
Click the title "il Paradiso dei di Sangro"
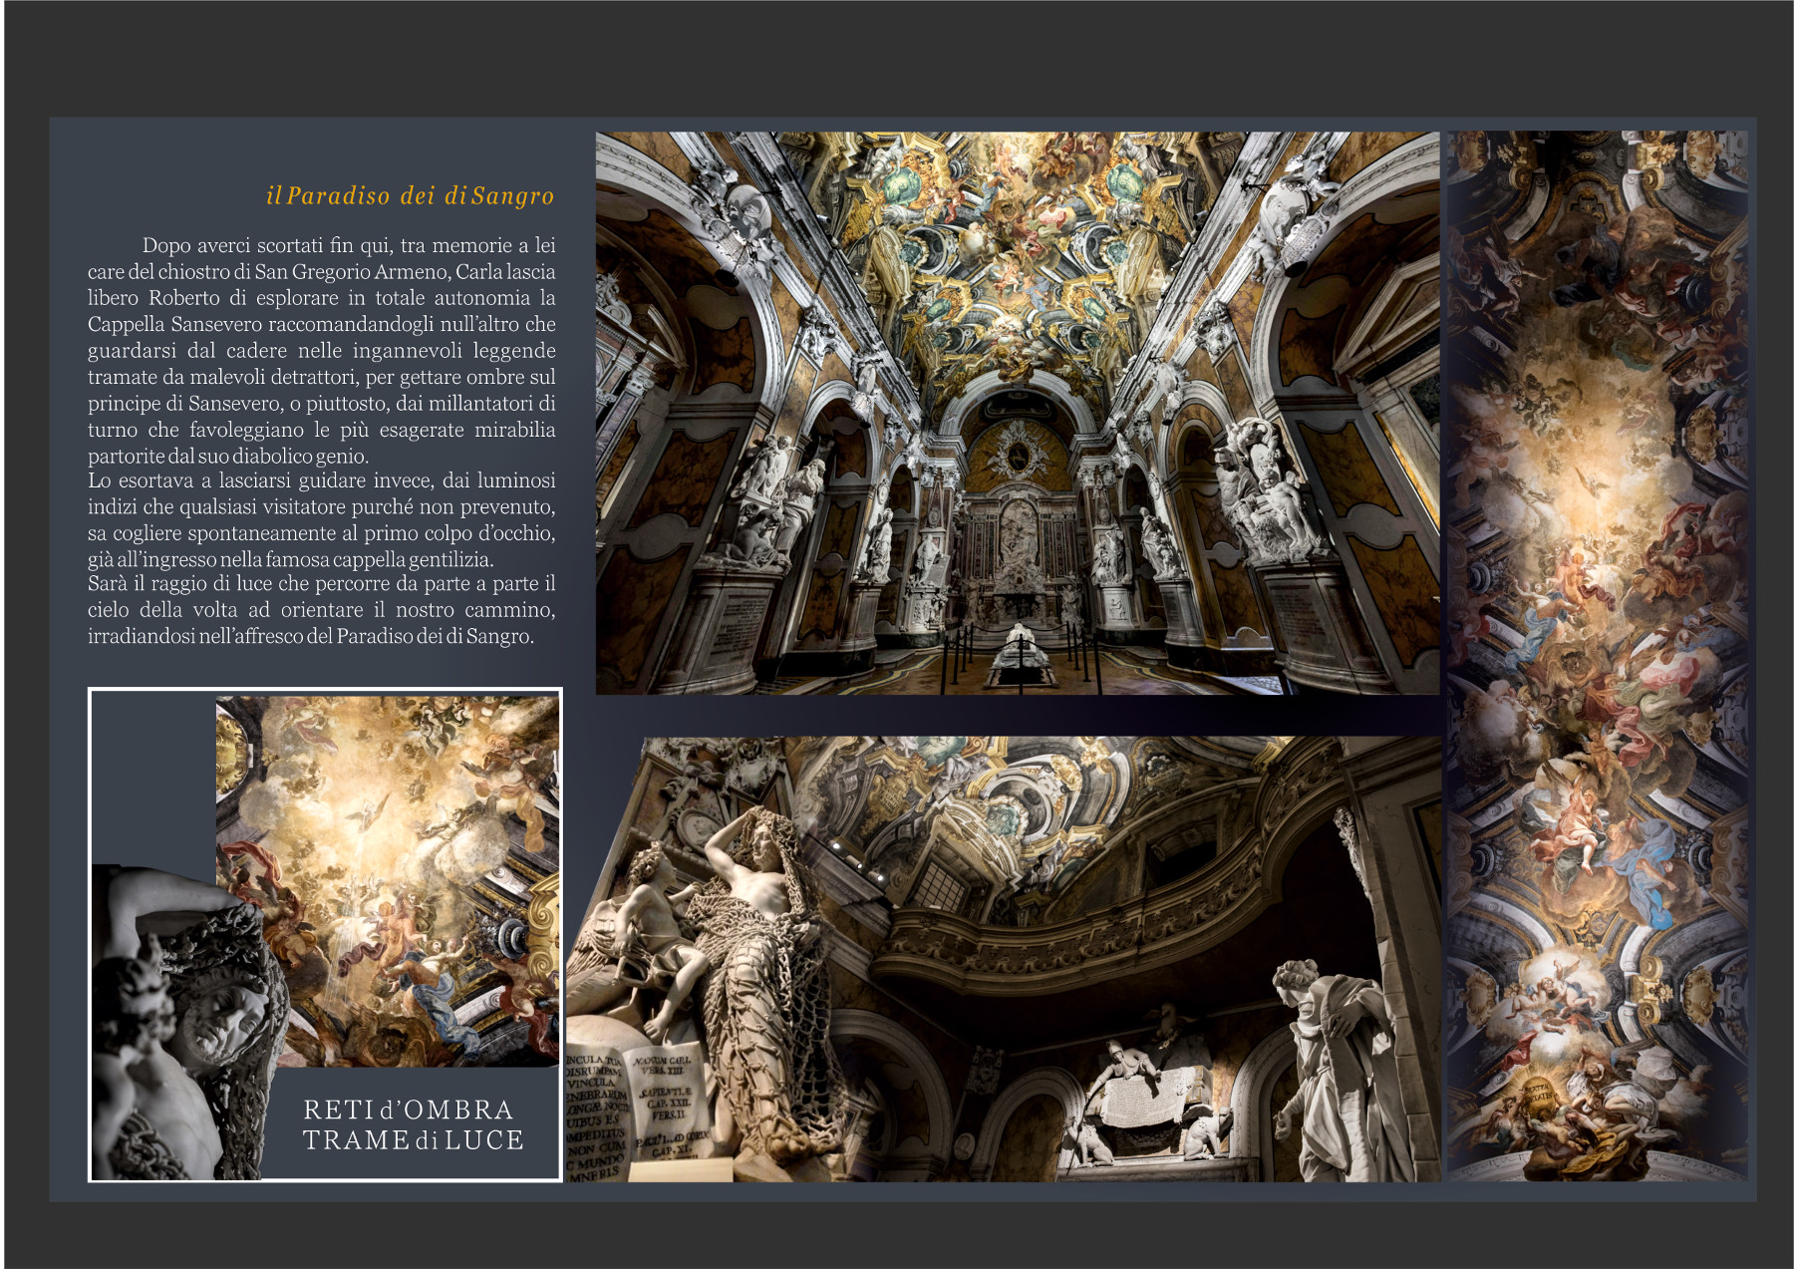tap(410, 195)
